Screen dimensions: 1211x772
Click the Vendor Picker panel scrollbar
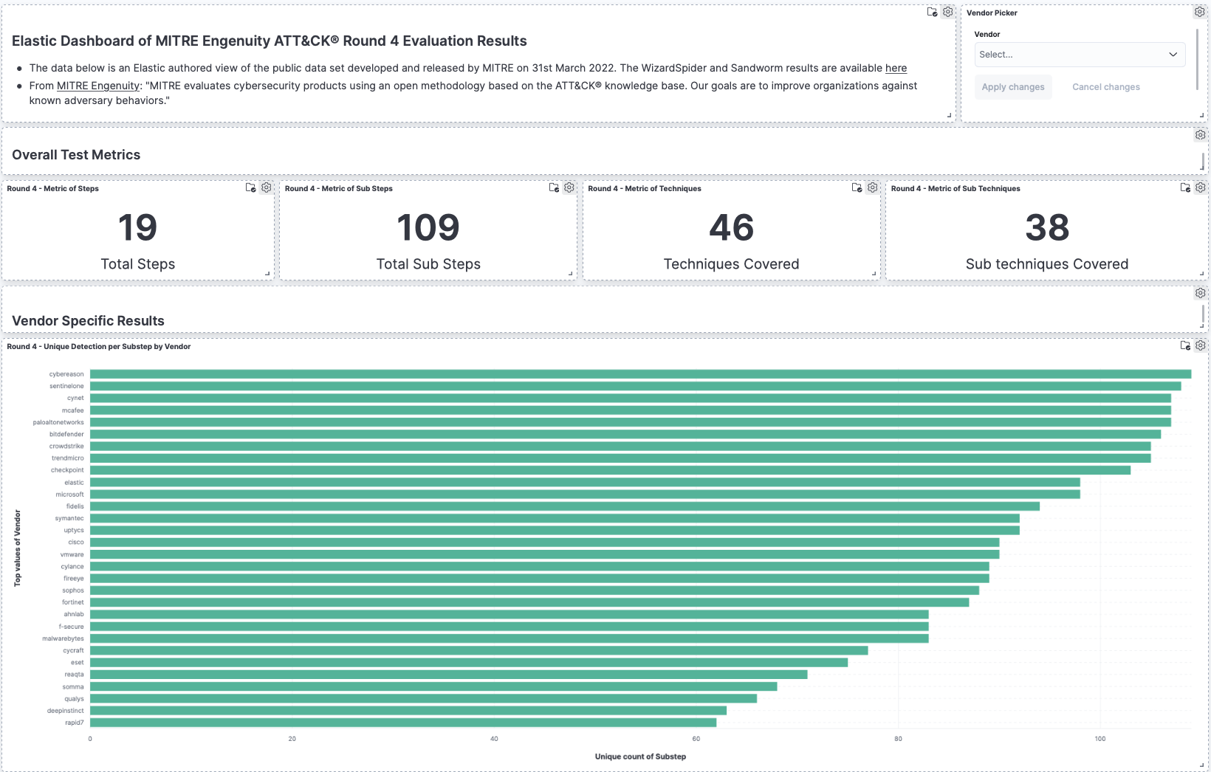click(x=1197, y=59)
